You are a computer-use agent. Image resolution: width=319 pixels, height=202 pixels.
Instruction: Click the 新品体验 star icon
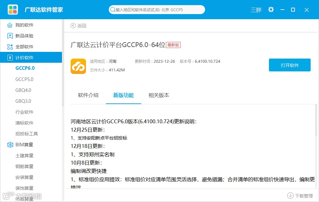[10, 36]
